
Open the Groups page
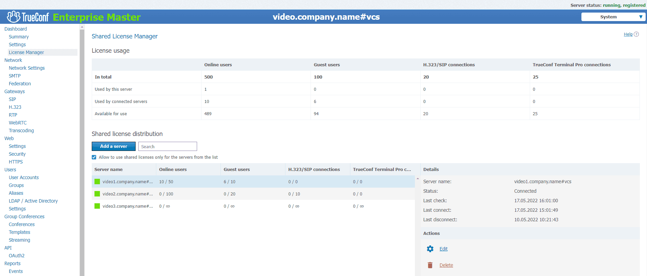click(x=16, y=185)
